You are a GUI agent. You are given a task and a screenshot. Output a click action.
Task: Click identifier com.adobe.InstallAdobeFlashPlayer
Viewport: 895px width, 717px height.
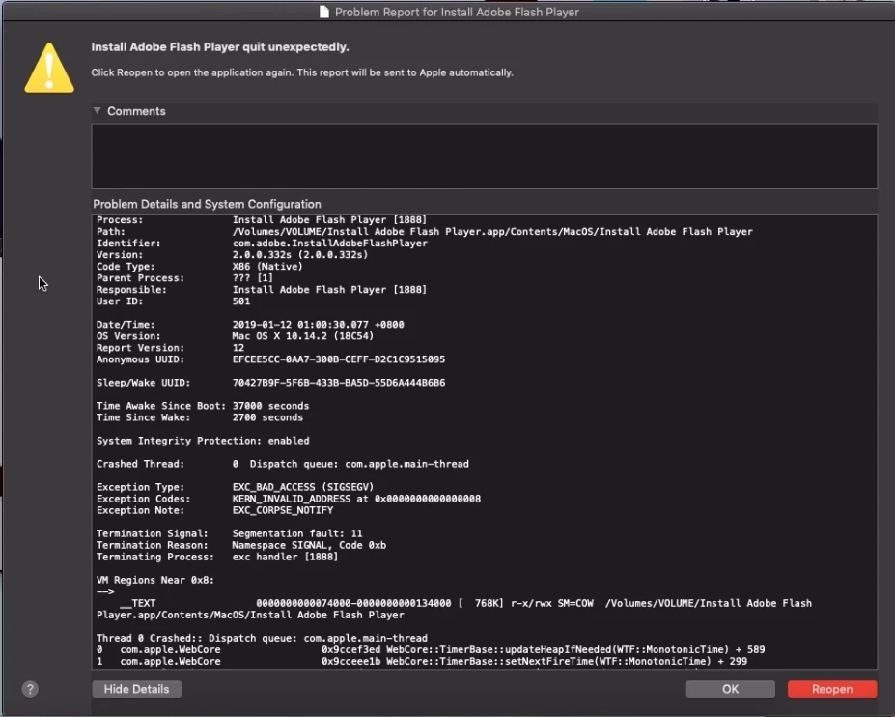[x=330, y=244]
